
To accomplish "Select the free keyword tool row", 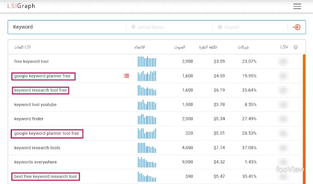I will tap(156, 61).
